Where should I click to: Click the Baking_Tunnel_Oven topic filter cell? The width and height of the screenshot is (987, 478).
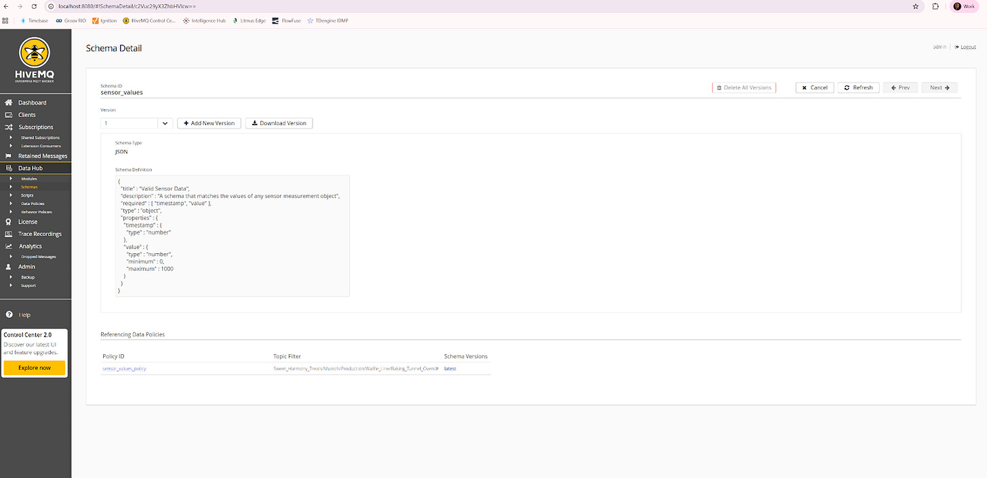pyautogui.click(x=356, y=368)
